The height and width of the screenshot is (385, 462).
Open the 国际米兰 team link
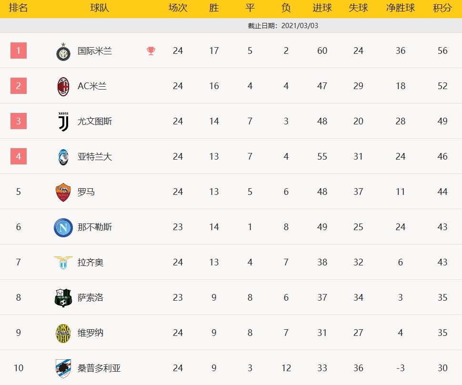click(x=95, y=51)
